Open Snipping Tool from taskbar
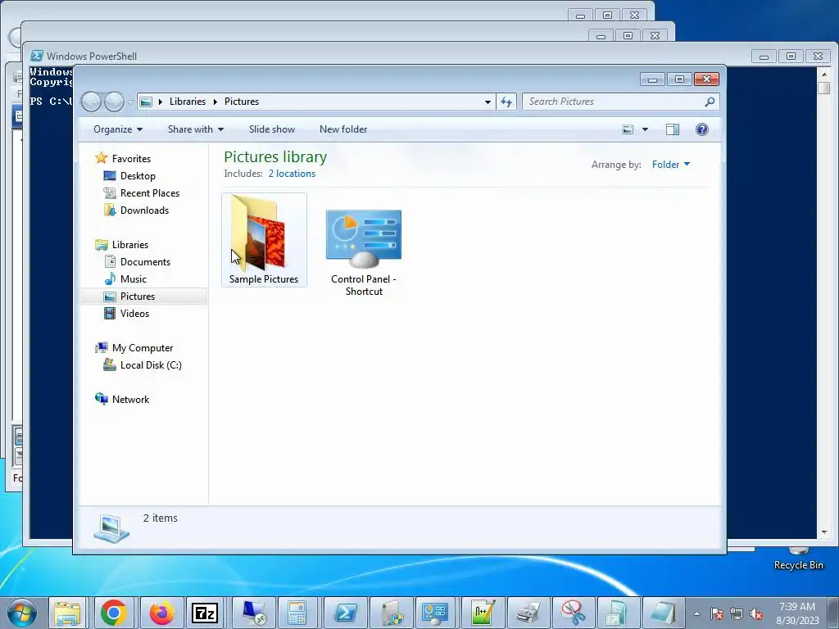The height and width of the screenshot is (629, 839). point(573,613)
